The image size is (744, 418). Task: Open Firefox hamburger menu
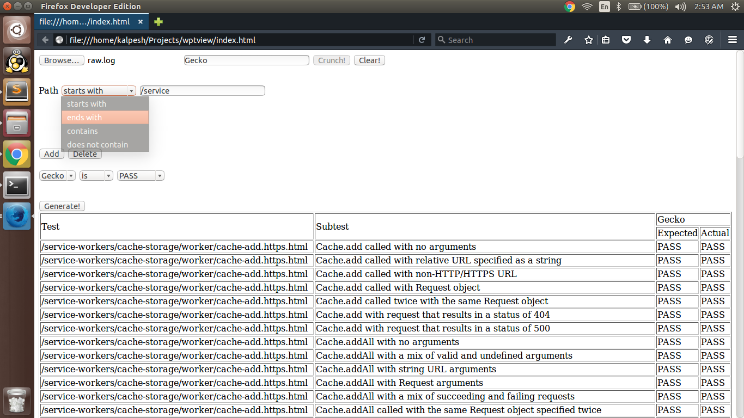[x=733, y=40]
